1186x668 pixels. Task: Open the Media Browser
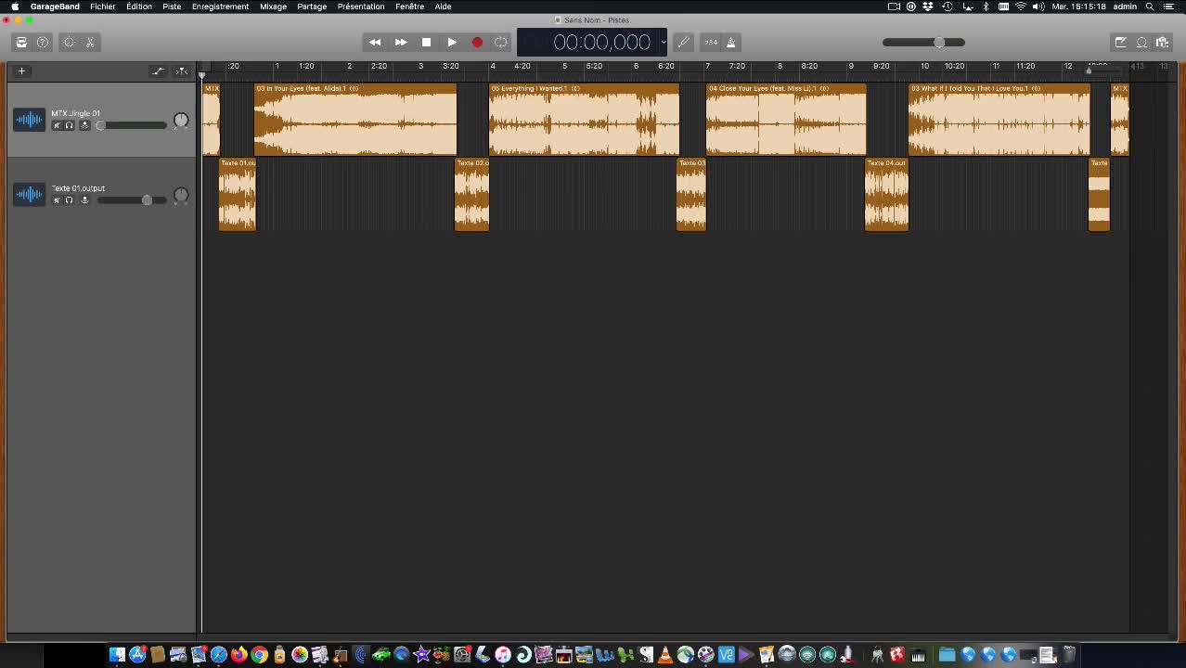click(x=1162, y=42)
